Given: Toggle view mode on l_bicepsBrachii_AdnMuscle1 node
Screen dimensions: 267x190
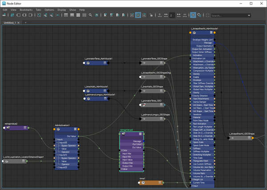Looking at the screenshot, I should coord(211,33).
